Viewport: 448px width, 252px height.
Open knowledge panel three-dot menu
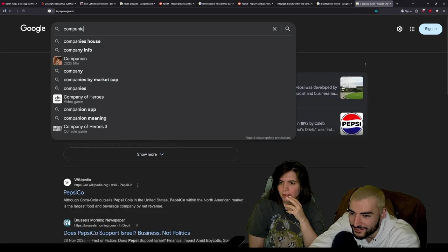(x=365, y=65)
